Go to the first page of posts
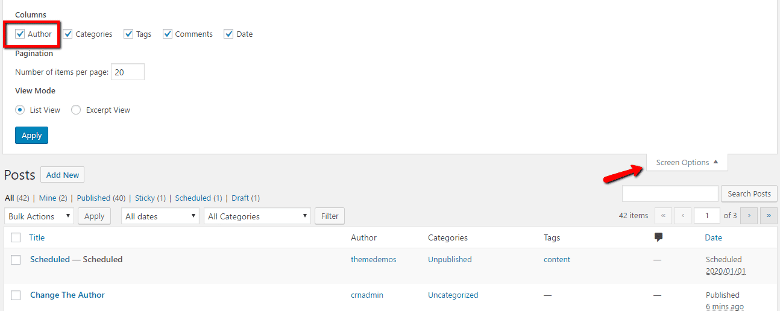 (x=663, y=216)
